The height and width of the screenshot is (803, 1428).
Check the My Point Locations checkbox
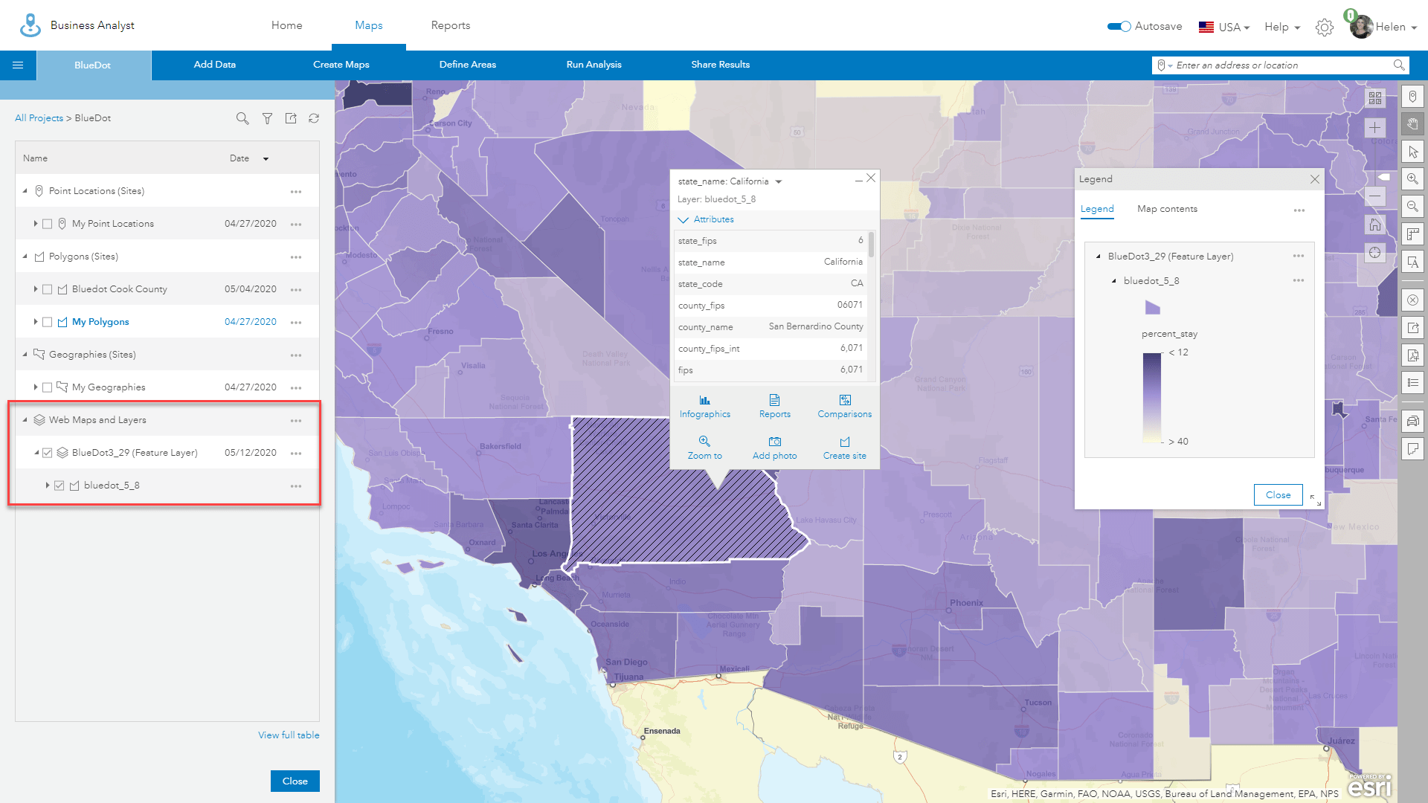(x=48, y=224)
